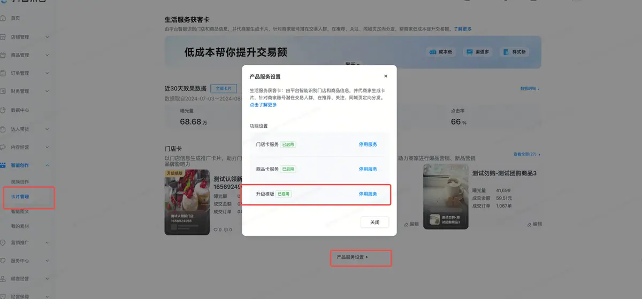Image resolution: width=642 pixels, height=299 pixels.
Task: Open 视频创作 submenu item
Action: click(x=20, y=182)
